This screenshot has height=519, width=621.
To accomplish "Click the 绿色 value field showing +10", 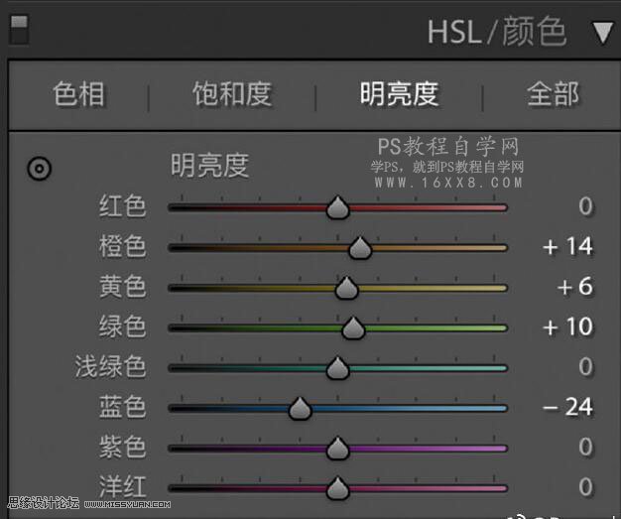I will (567, 326).
